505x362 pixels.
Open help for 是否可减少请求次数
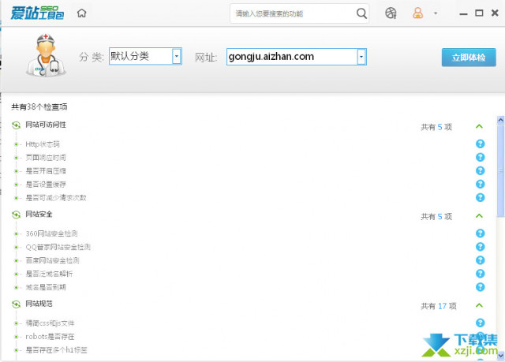click(480, 198)
